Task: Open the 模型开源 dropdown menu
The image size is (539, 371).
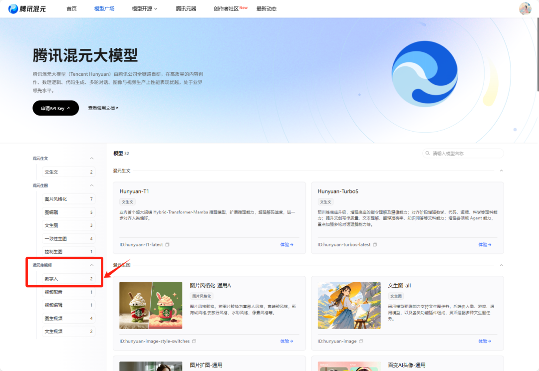Action: pyautogui.click(x=144, y=8)
